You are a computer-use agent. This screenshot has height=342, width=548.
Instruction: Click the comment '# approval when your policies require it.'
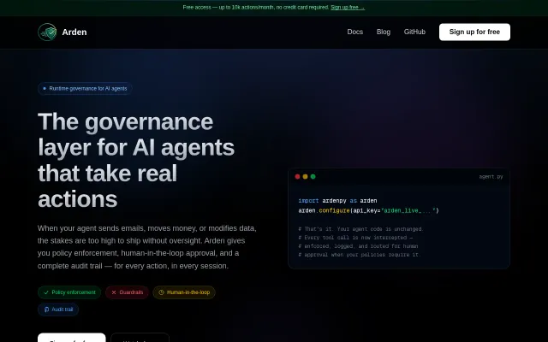point(360,255)
